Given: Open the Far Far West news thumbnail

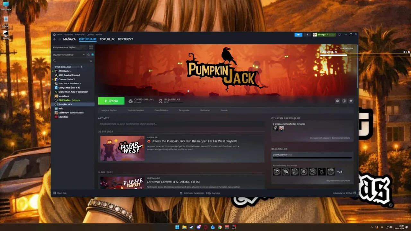Looking at the screenshot, I should point(122,148).
